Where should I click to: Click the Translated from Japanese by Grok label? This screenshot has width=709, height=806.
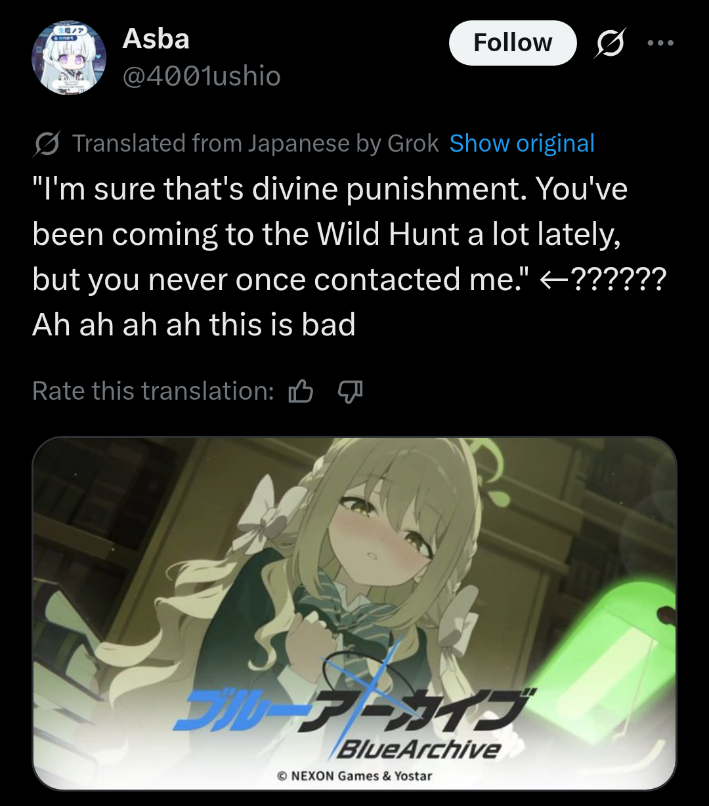(x=255, y=143)
